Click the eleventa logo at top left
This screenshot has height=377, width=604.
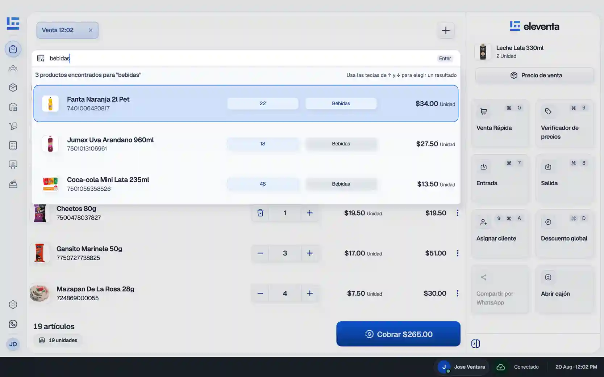coord(13,23)
